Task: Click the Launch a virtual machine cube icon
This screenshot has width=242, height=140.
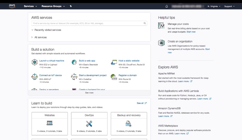Action: point(34,62)
